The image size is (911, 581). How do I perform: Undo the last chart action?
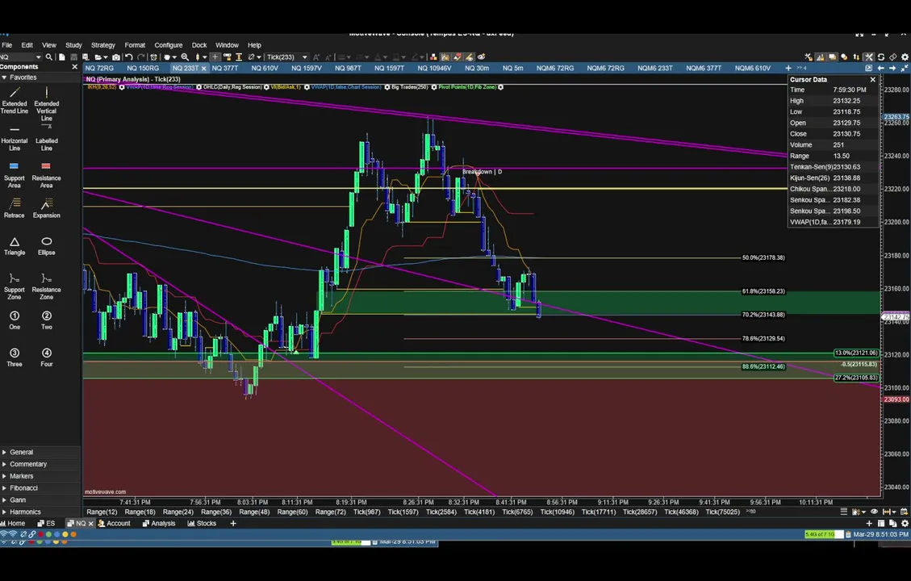(129, 57)
